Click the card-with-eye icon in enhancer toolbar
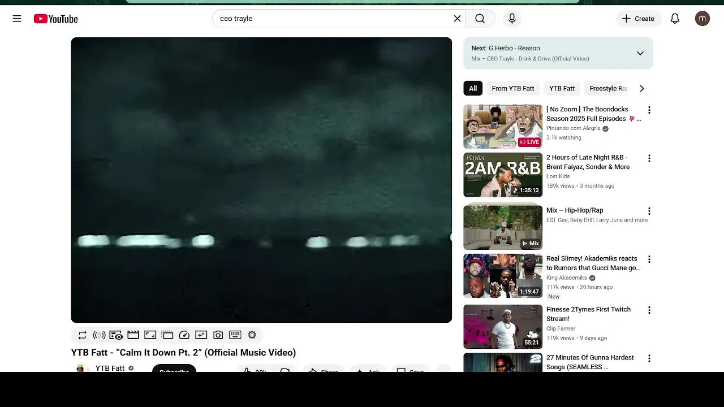 pos(116,335)
